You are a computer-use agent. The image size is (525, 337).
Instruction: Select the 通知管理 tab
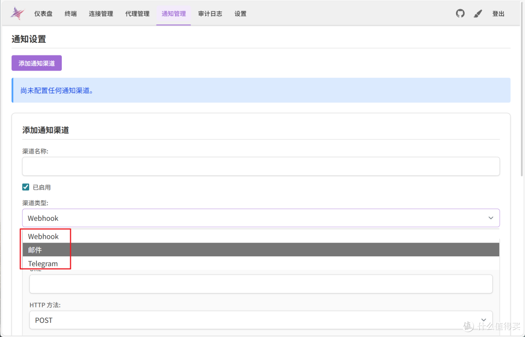click(174, 14)
